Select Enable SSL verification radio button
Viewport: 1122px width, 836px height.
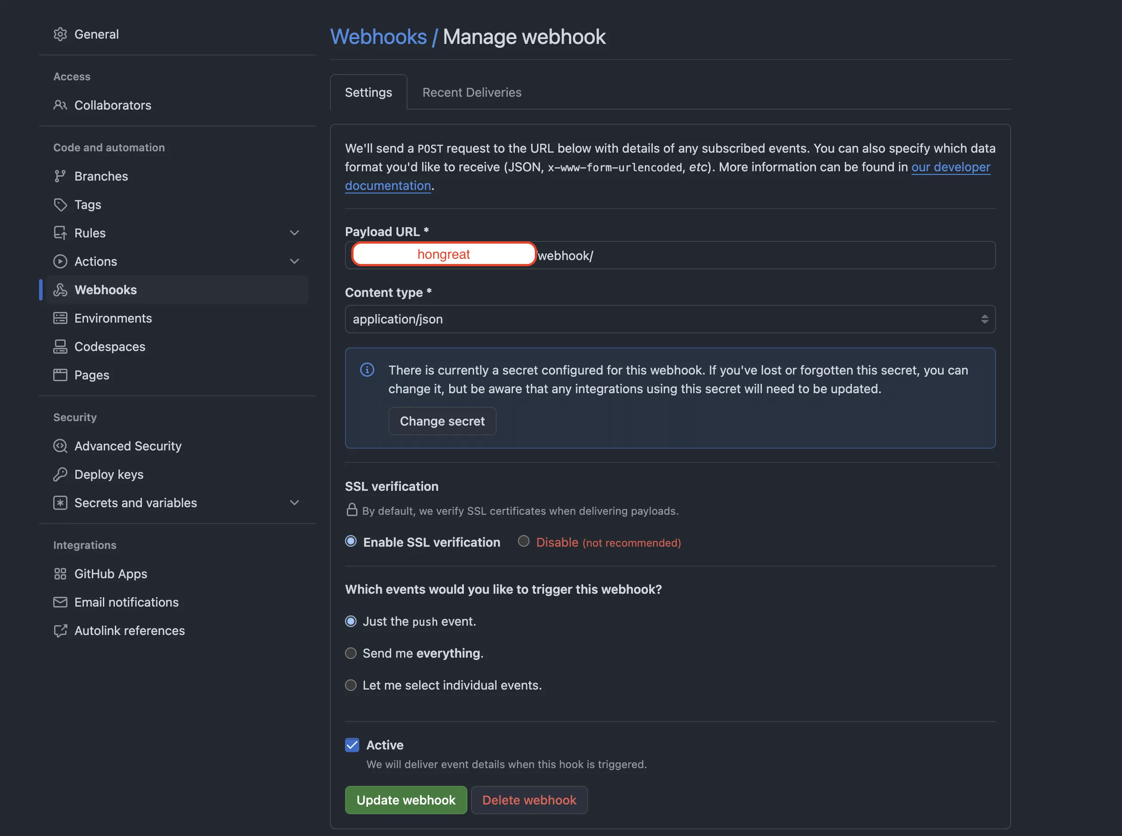click(x=350, y=541)
